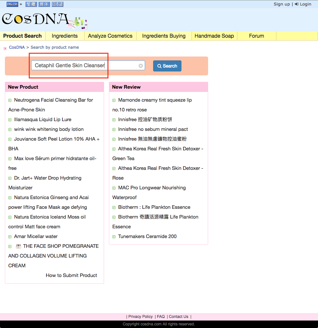Image resolution: width=318 pixels, height=328 pixels.
Task: Click the bullet icon beside wink wink whitening body lotion
Action: click(10, 130)
